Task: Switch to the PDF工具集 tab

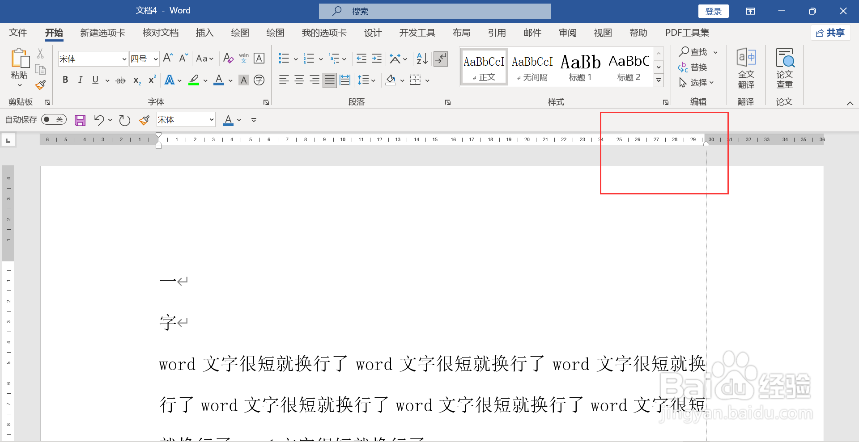Action: [x=687, y=33]
